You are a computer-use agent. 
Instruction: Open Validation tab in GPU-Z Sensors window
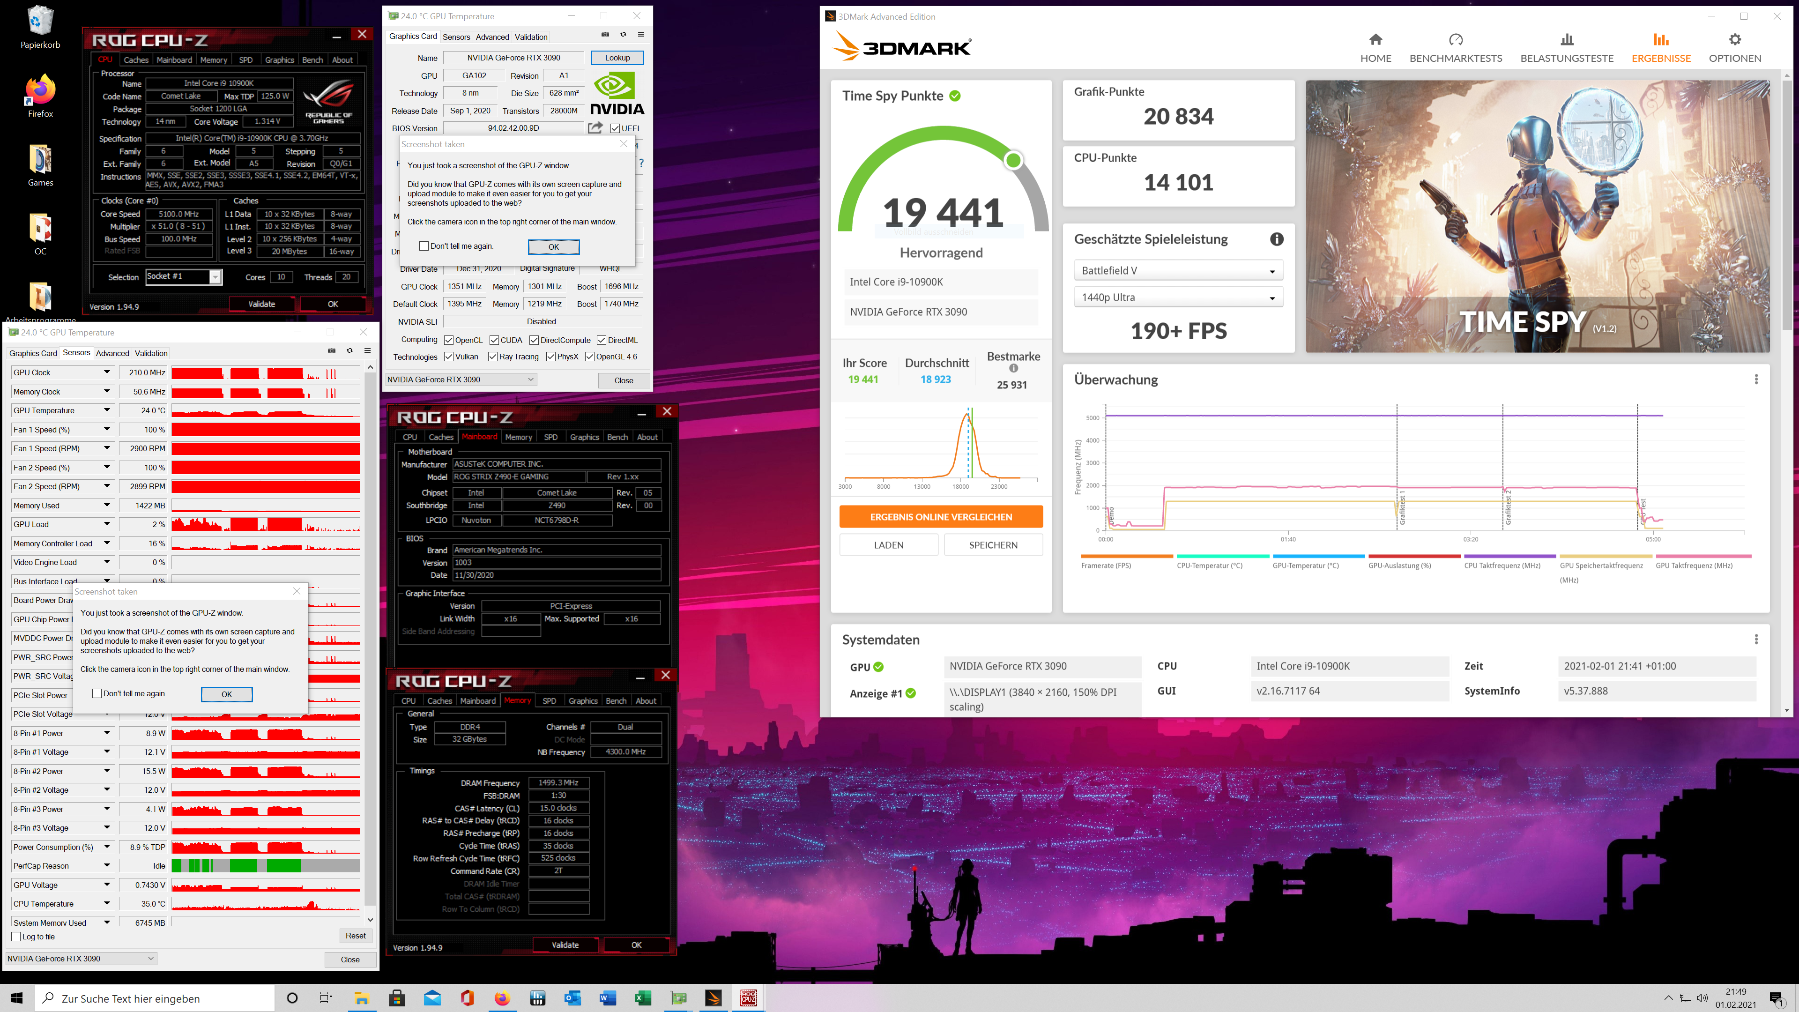151,353
